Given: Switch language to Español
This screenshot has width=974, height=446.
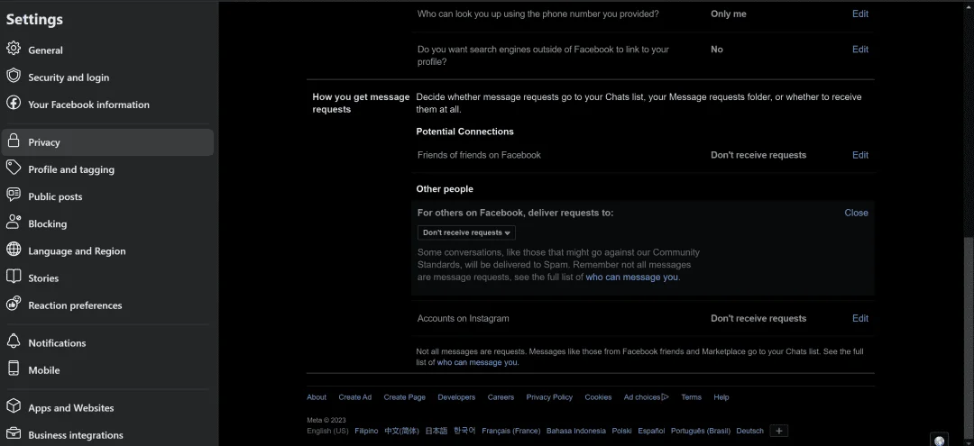Looking at the screenshot, I should click(x=651, y=431).
